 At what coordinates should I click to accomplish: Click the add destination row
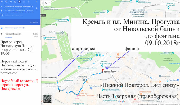coord(14,15)
